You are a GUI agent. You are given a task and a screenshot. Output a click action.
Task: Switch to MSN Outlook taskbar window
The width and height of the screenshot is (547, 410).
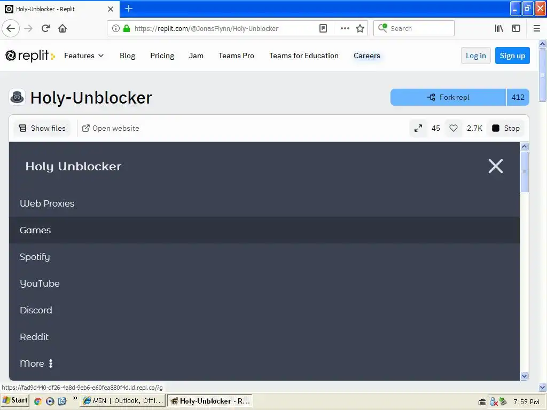(x=123, y=401)
